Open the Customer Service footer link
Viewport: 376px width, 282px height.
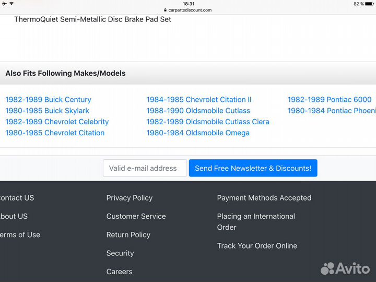click(x=136, y=216)
